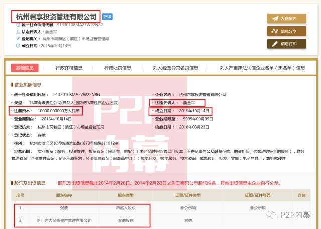Viewport: 321px width, 229px height.
Task: Click the 其他股东 cell in row 2
Action: (126, 220)
